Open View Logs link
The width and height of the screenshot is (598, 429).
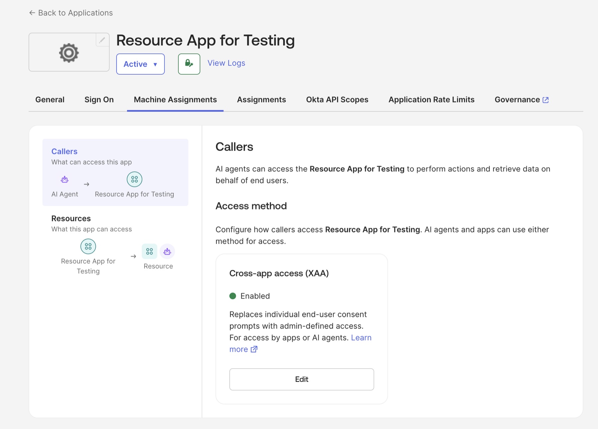(226, 63)
